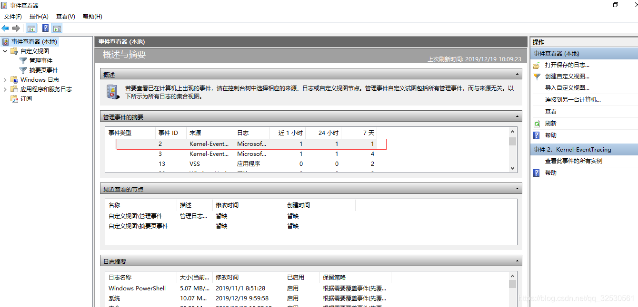The width and height of the screenshot is (638, 307).
Task: Click the 2019/11/1 8:51:28 modified time cell
Action: [x=240, y=288]
